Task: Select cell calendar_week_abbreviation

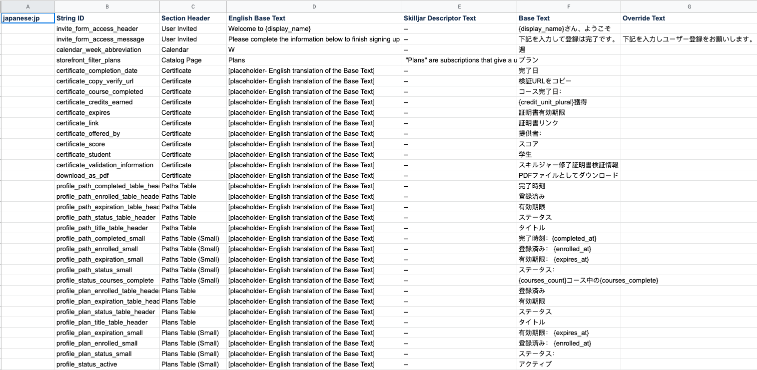Action: tap(107, 50)
